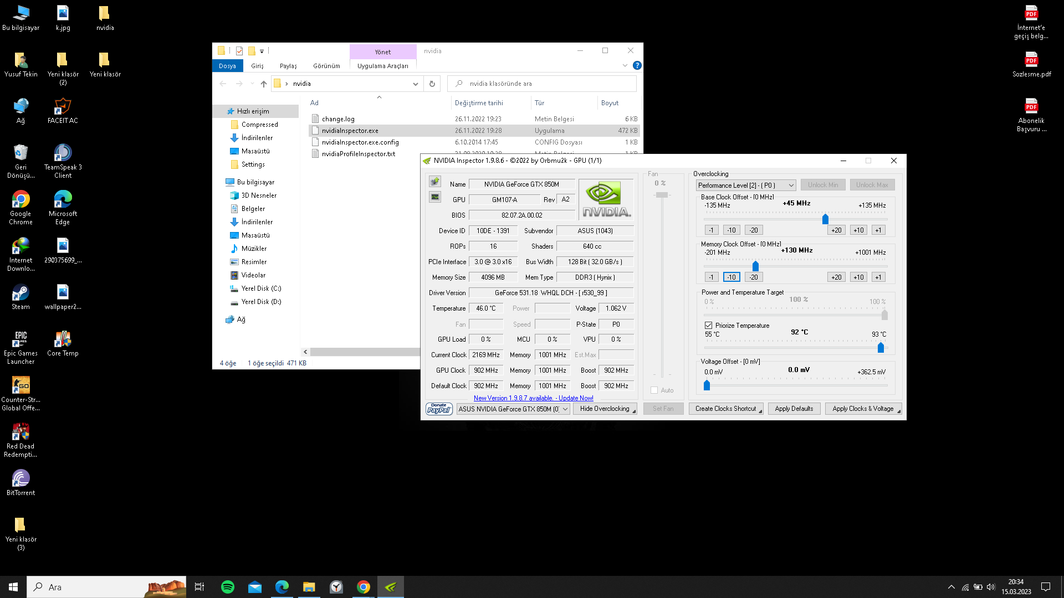Expand the address bar history dropdown
This screenshot has width=1064, height=598.
coord(415,84)
